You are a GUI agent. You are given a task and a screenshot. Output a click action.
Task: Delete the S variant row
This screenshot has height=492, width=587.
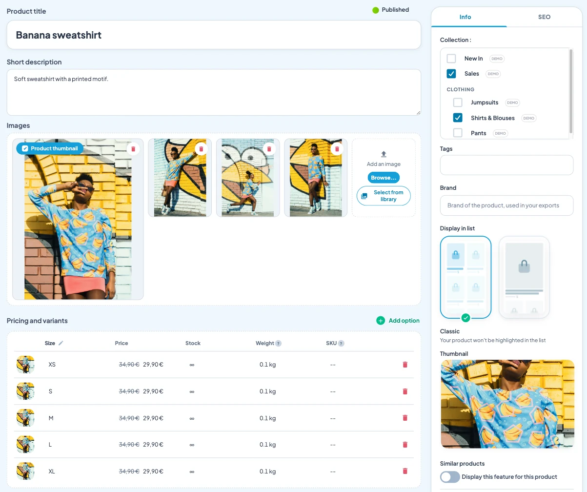coord(405,391)
